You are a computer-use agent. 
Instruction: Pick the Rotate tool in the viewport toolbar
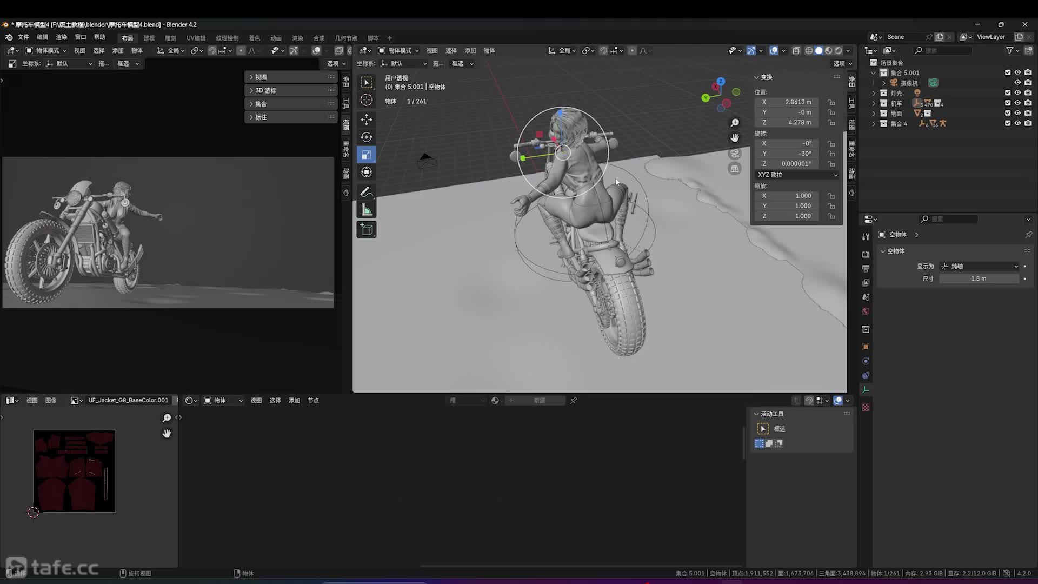(x=367, y=137)
